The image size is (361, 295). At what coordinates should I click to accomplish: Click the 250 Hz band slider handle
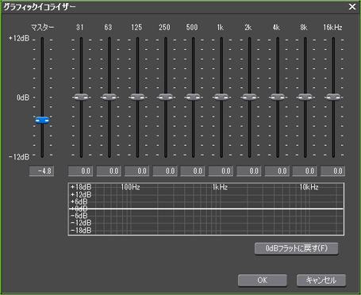[x=166, y=97]
